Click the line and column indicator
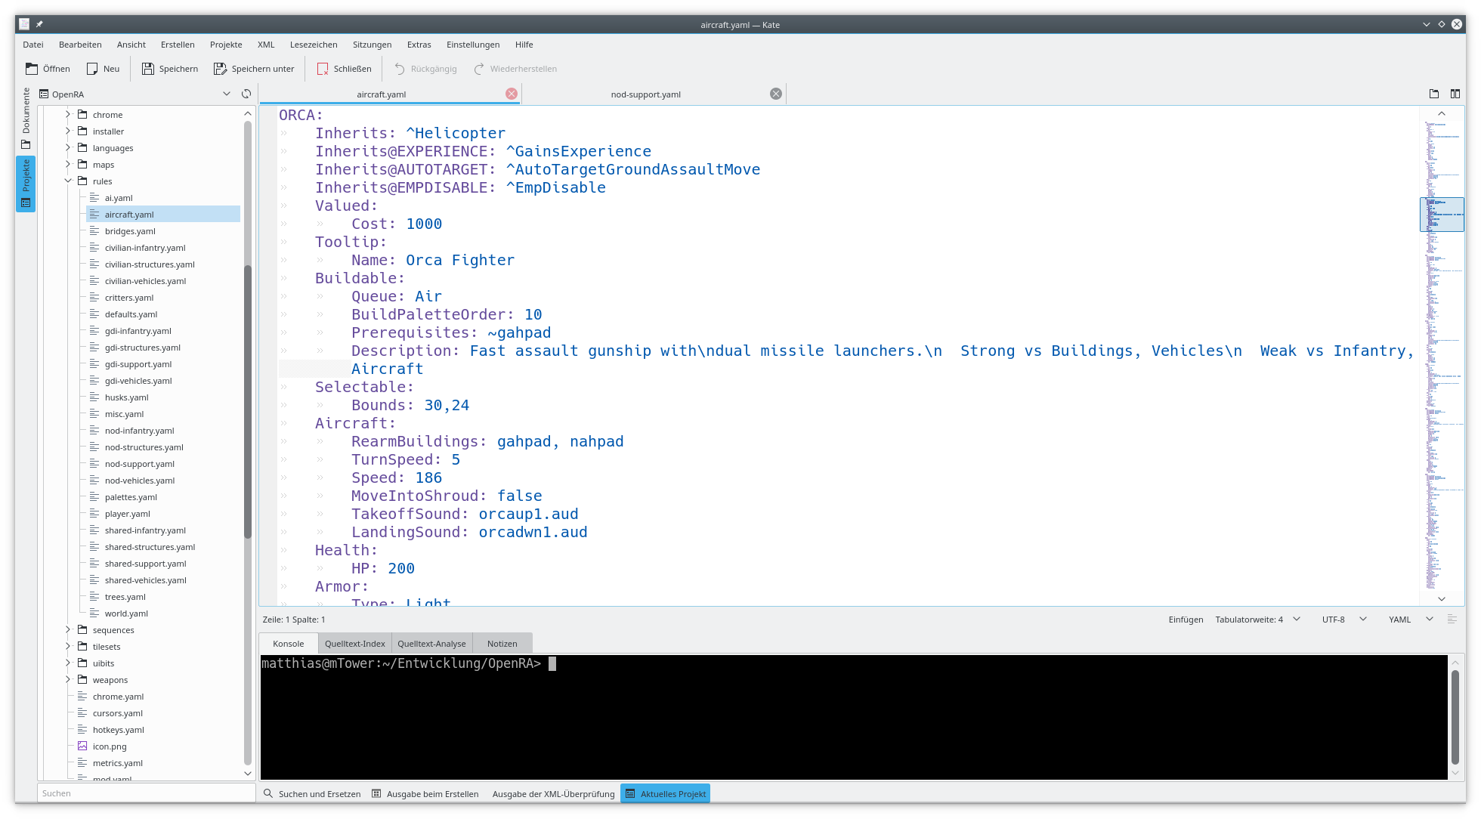The width and height of the screenshot is (1481, 819). pos(294,620)
